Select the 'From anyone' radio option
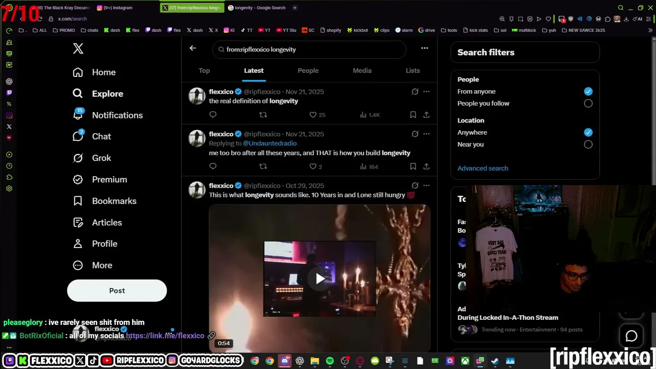Screen dimensions: 656x369 [588, 91]
